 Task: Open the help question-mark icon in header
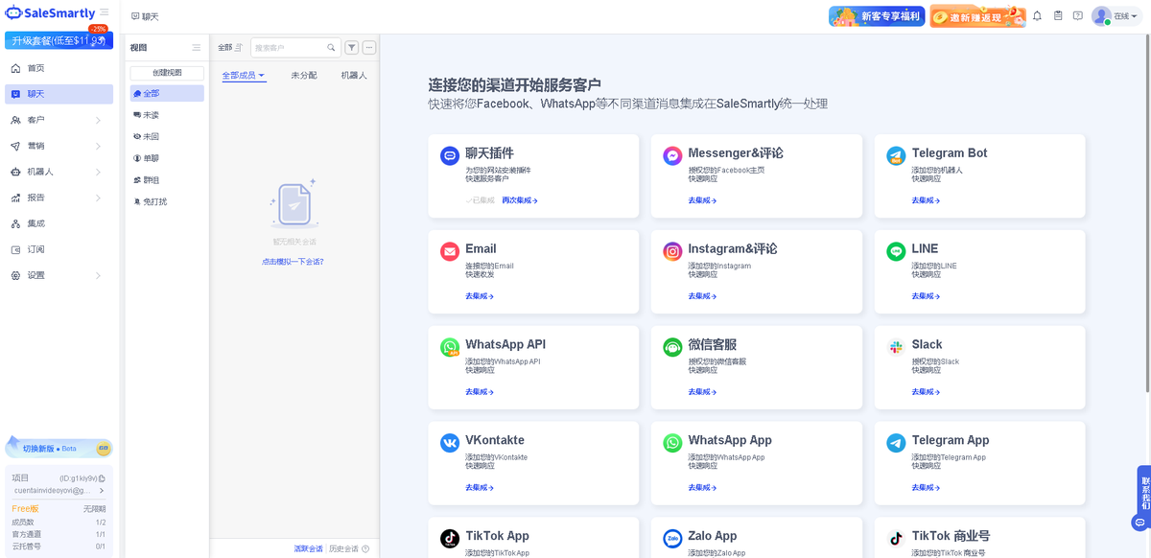click(1078, 16)
